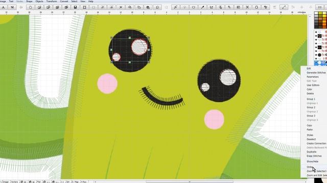Choose Edit in the context menu
This screenshot has height=183, width=327.
pyautogui.click(x=309, y=69)
